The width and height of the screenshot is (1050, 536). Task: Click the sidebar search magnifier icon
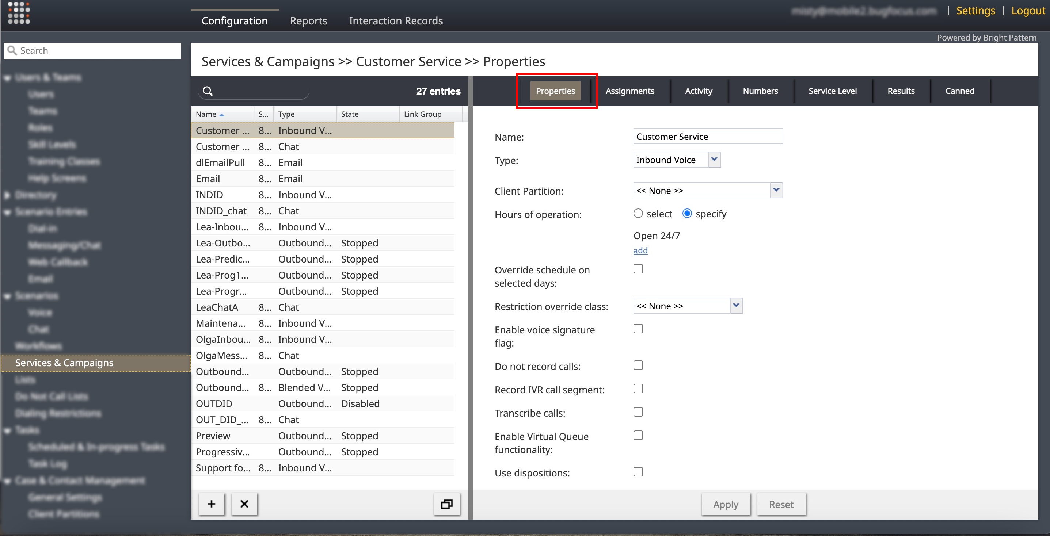[12, 50]
